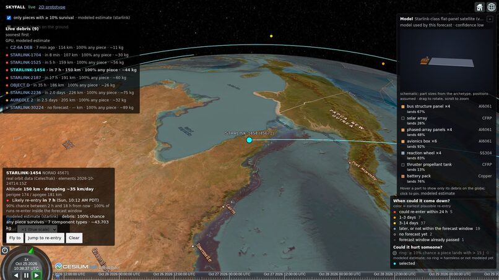Select CZ-6A DEB in debris list
The width and height of the screenshot is (499, 280).
pyautogui.click(x=64, y=48)
